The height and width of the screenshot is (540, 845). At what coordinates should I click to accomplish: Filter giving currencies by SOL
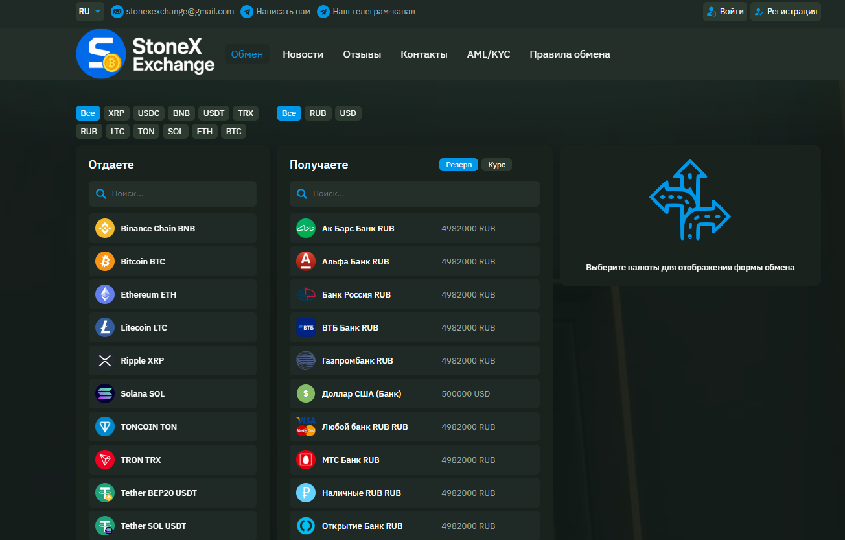click(176, 132)
